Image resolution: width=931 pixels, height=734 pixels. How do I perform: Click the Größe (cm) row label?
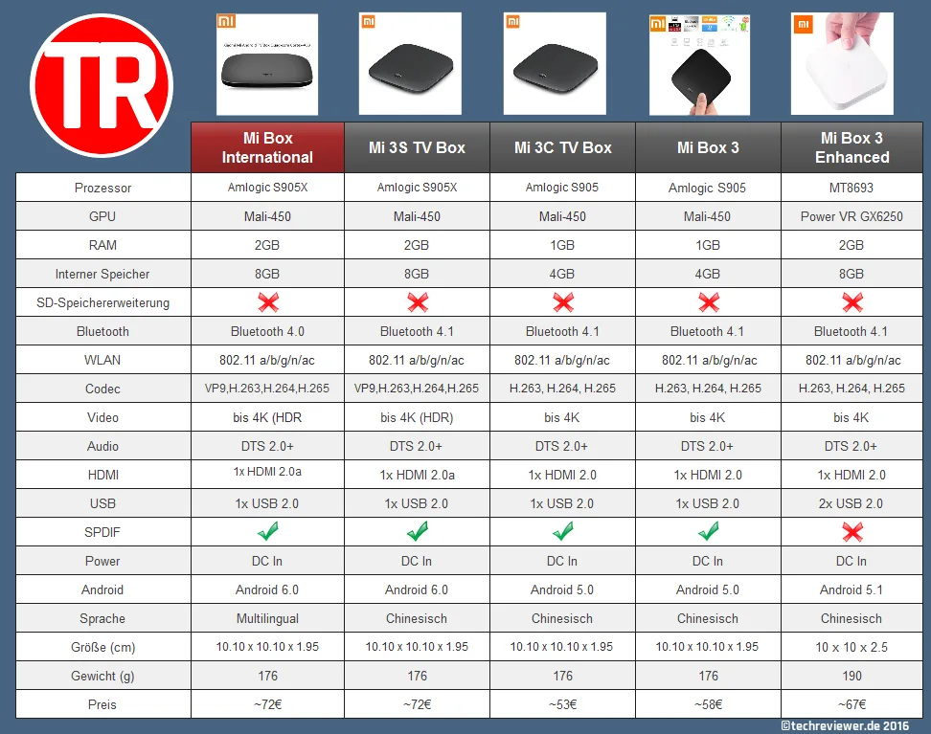coord(102,647)
